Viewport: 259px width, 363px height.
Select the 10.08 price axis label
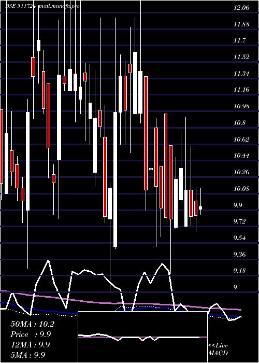click(241, 188)
